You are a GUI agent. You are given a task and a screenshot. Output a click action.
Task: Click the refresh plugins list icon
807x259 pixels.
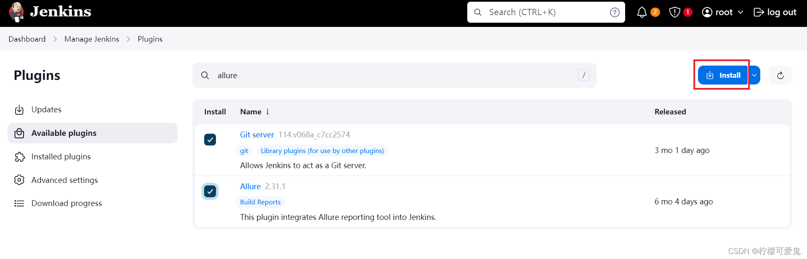tap(780, 75)
